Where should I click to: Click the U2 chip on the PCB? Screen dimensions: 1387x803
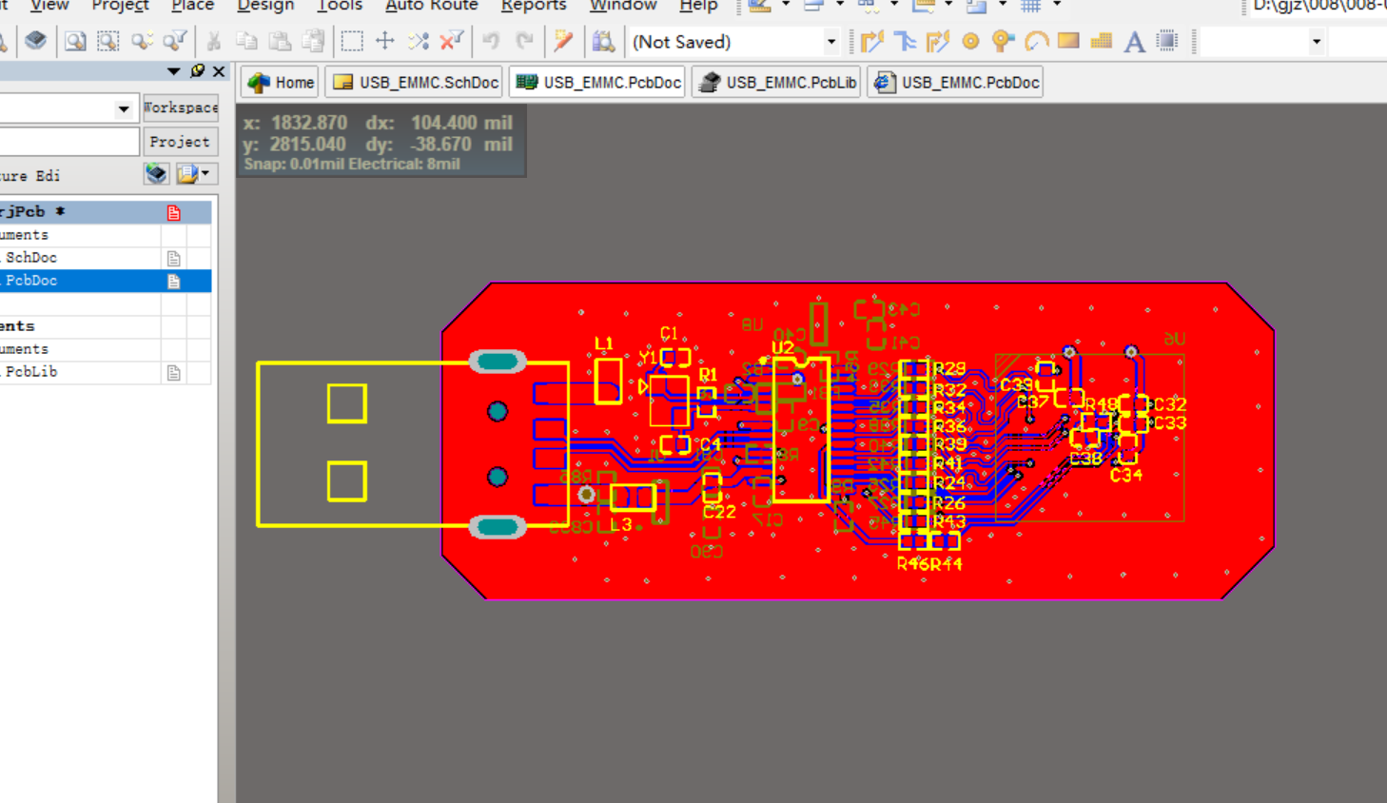(801, 428)
